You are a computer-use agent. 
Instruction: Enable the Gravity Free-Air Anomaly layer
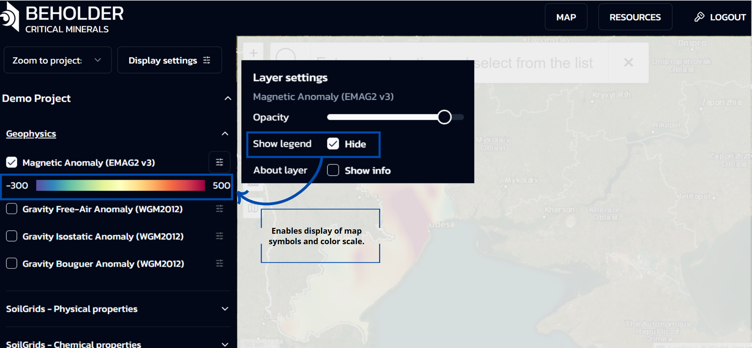[11, 208]
